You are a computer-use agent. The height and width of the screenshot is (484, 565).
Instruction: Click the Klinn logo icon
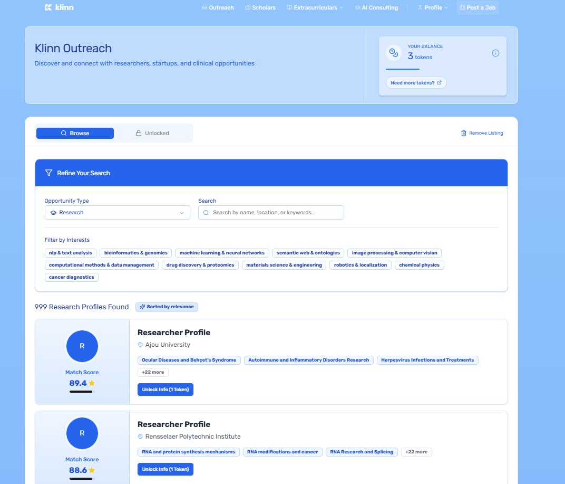(48, 7)
